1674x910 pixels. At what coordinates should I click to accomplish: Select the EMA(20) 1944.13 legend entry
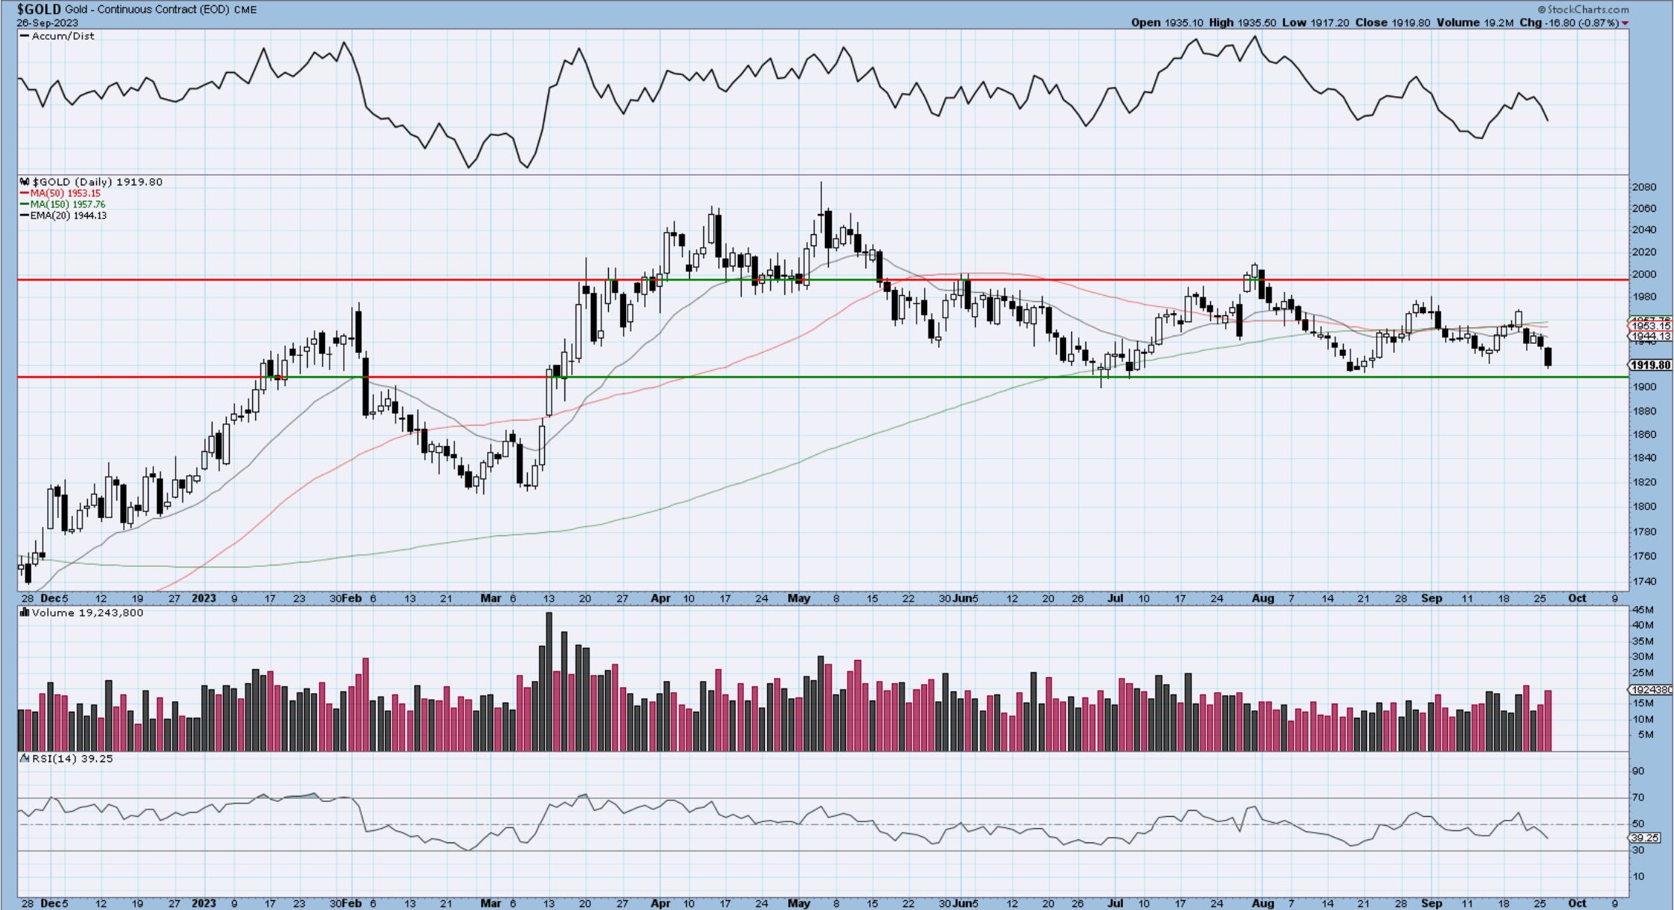point(68,215)
